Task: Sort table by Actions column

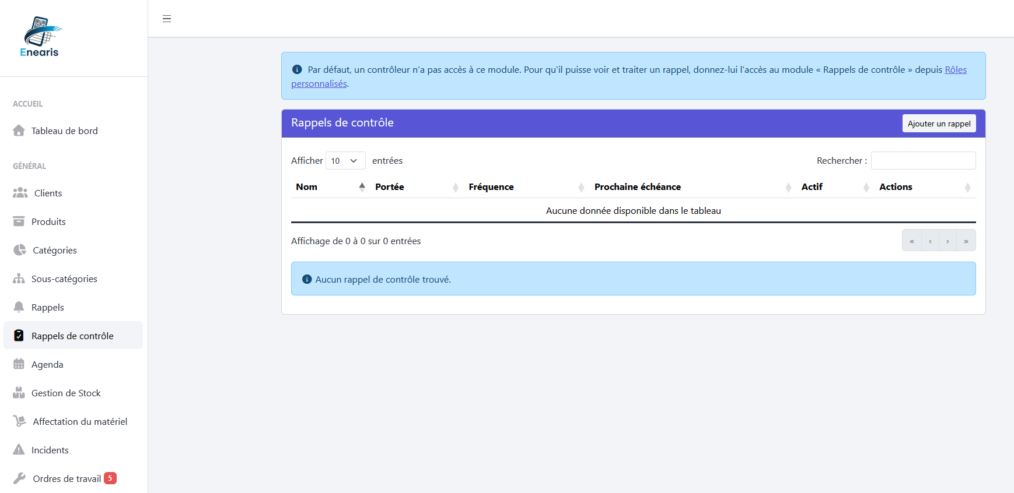Action: (x=925, y=187)
